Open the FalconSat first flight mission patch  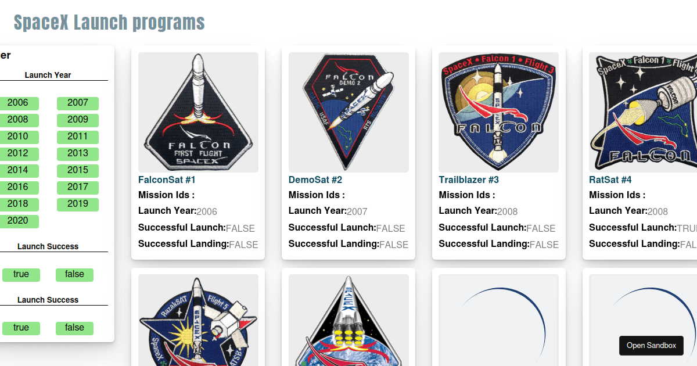point(198,112)
